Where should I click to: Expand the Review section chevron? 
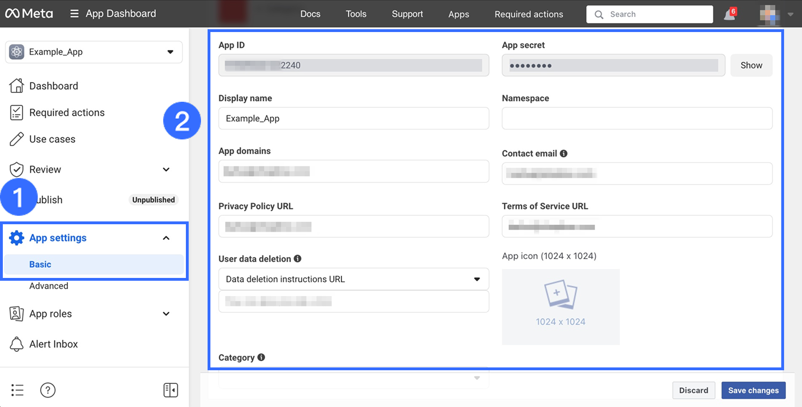166,170
